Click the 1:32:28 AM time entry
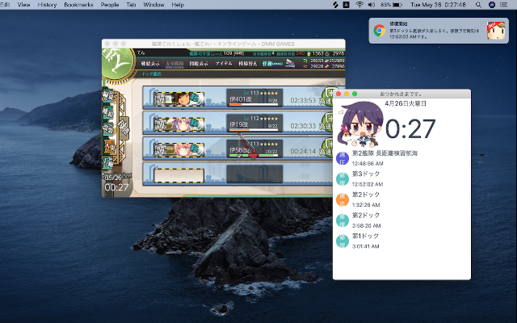The height and width of the screenshot is (323, 517). [x=366, y=205]
